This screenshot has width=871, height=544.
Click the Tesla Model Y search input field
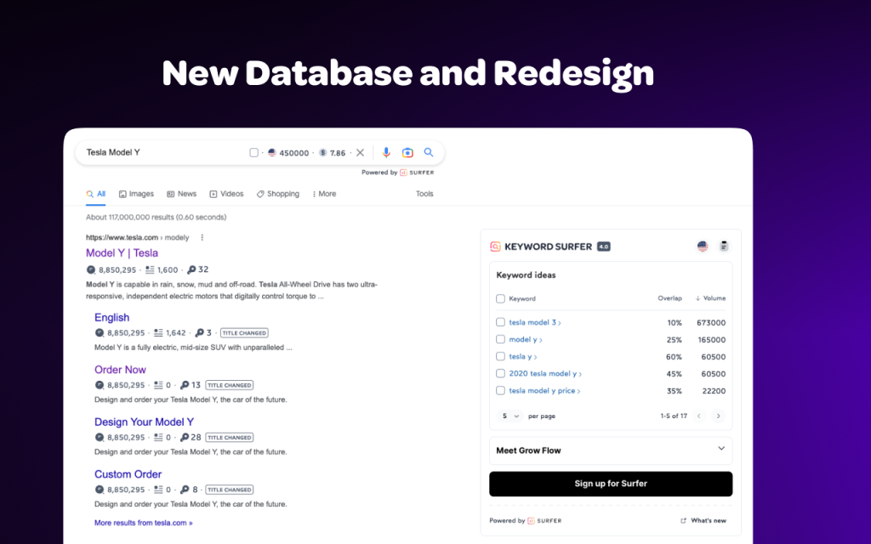coord(162,153)
